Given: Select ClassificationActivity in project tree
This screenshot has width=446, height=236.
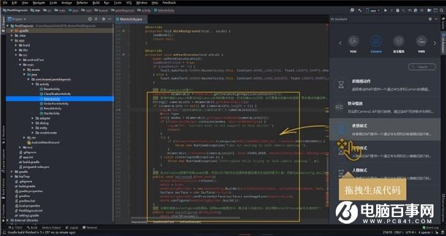Looking at the screenshot, I should [x=55, y=94].
